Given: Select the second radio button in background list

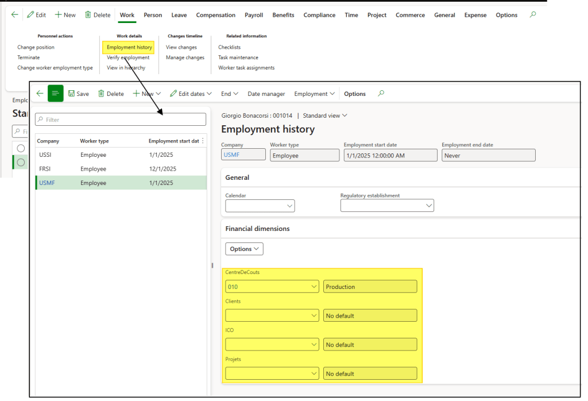Looking at the screenshot, I should click(x=21, y=163).
